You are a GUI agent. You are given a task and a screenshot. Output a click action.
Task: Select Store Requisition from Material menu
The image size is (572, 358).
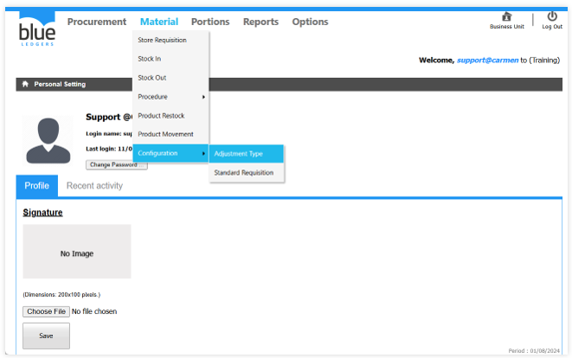point(162,40)
